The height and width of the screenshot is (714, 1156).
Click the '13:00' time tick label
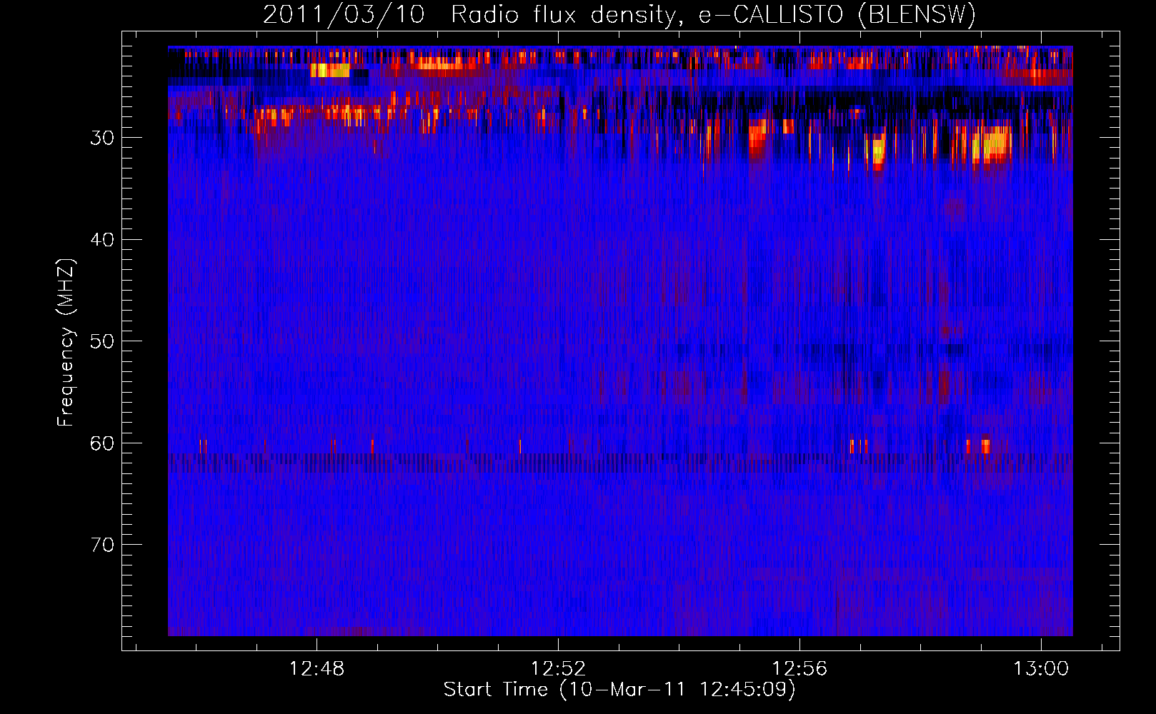point(1041,668)
